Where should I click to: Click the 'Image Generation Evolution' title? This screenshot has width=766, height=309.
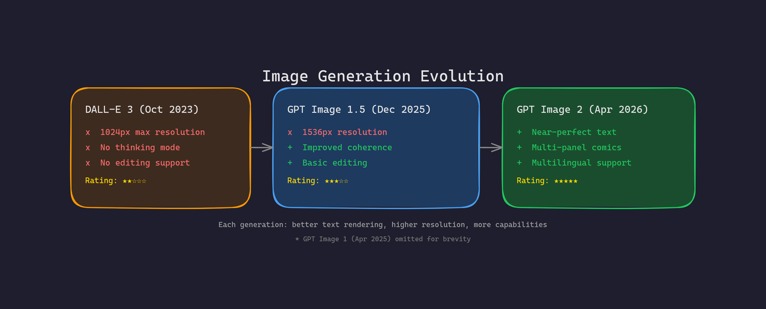[382, 76]
